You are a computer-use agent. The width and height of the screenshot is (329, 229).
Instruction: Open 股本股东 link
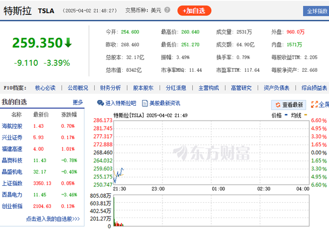tap(143, 88)
